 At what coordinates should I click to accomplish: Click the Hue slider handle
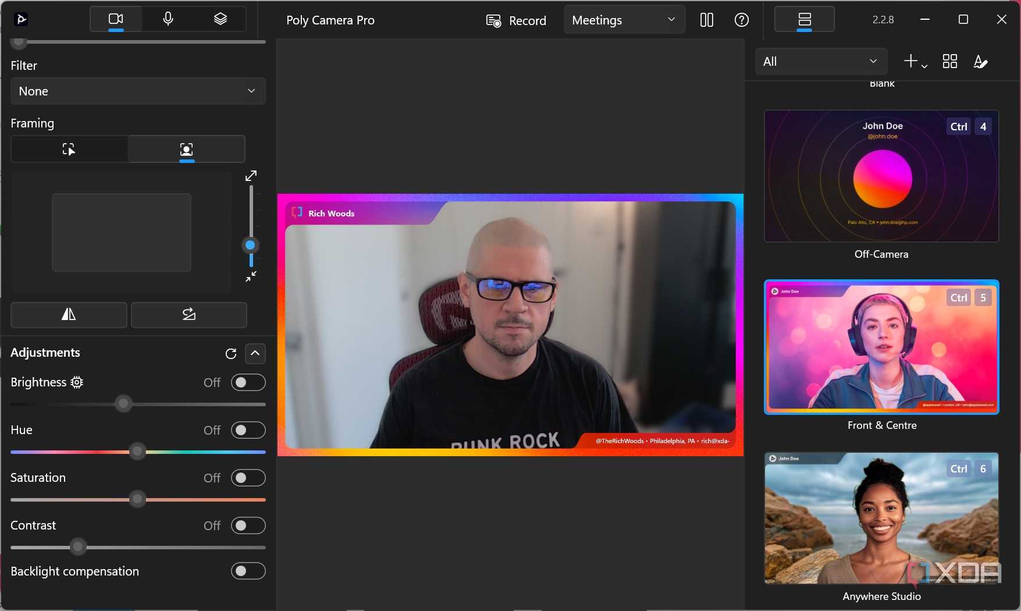point(137,451)
